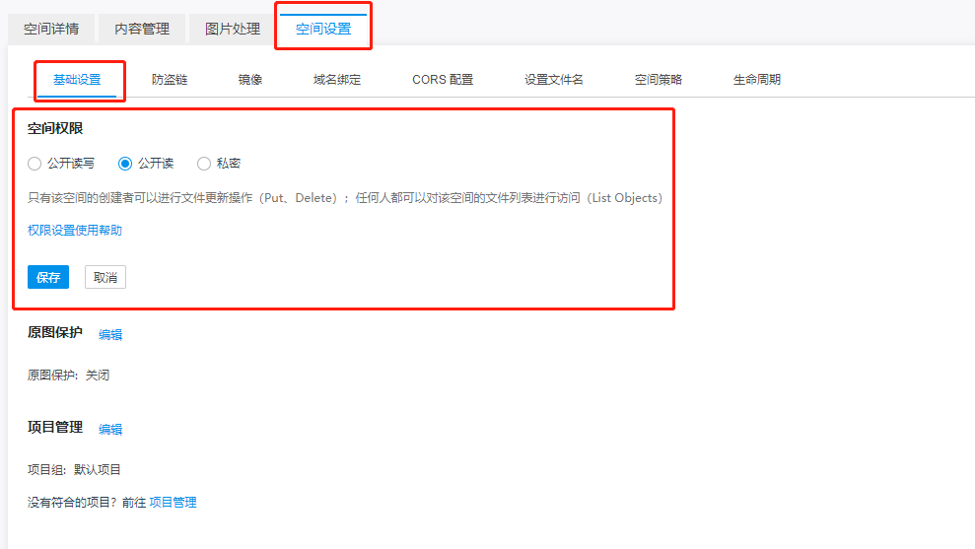Open the 权限设置使用帮助 link

[x=75, y=230]
